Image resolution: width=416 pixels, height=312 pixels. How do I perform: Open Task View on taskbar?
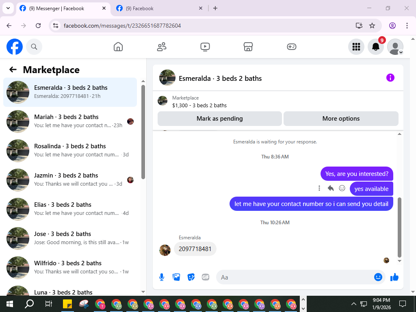(49, 304)
